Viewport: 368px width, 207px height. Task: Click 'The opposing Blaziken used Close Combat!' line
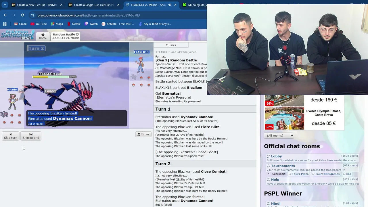(x=191, y=172)
